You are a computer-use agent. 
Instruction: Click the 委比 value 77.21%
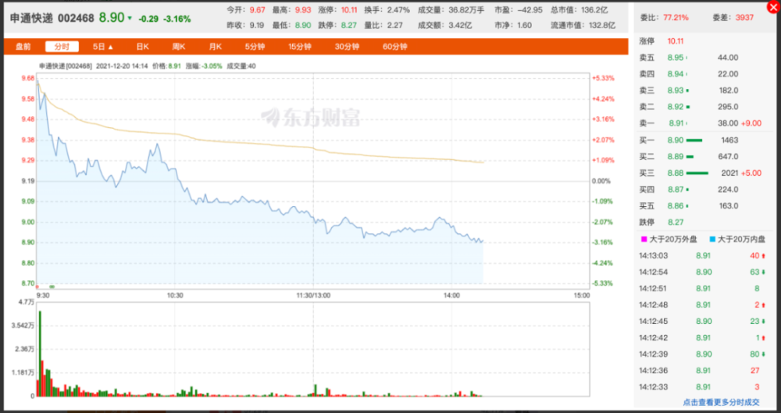[x=676, y=17]
